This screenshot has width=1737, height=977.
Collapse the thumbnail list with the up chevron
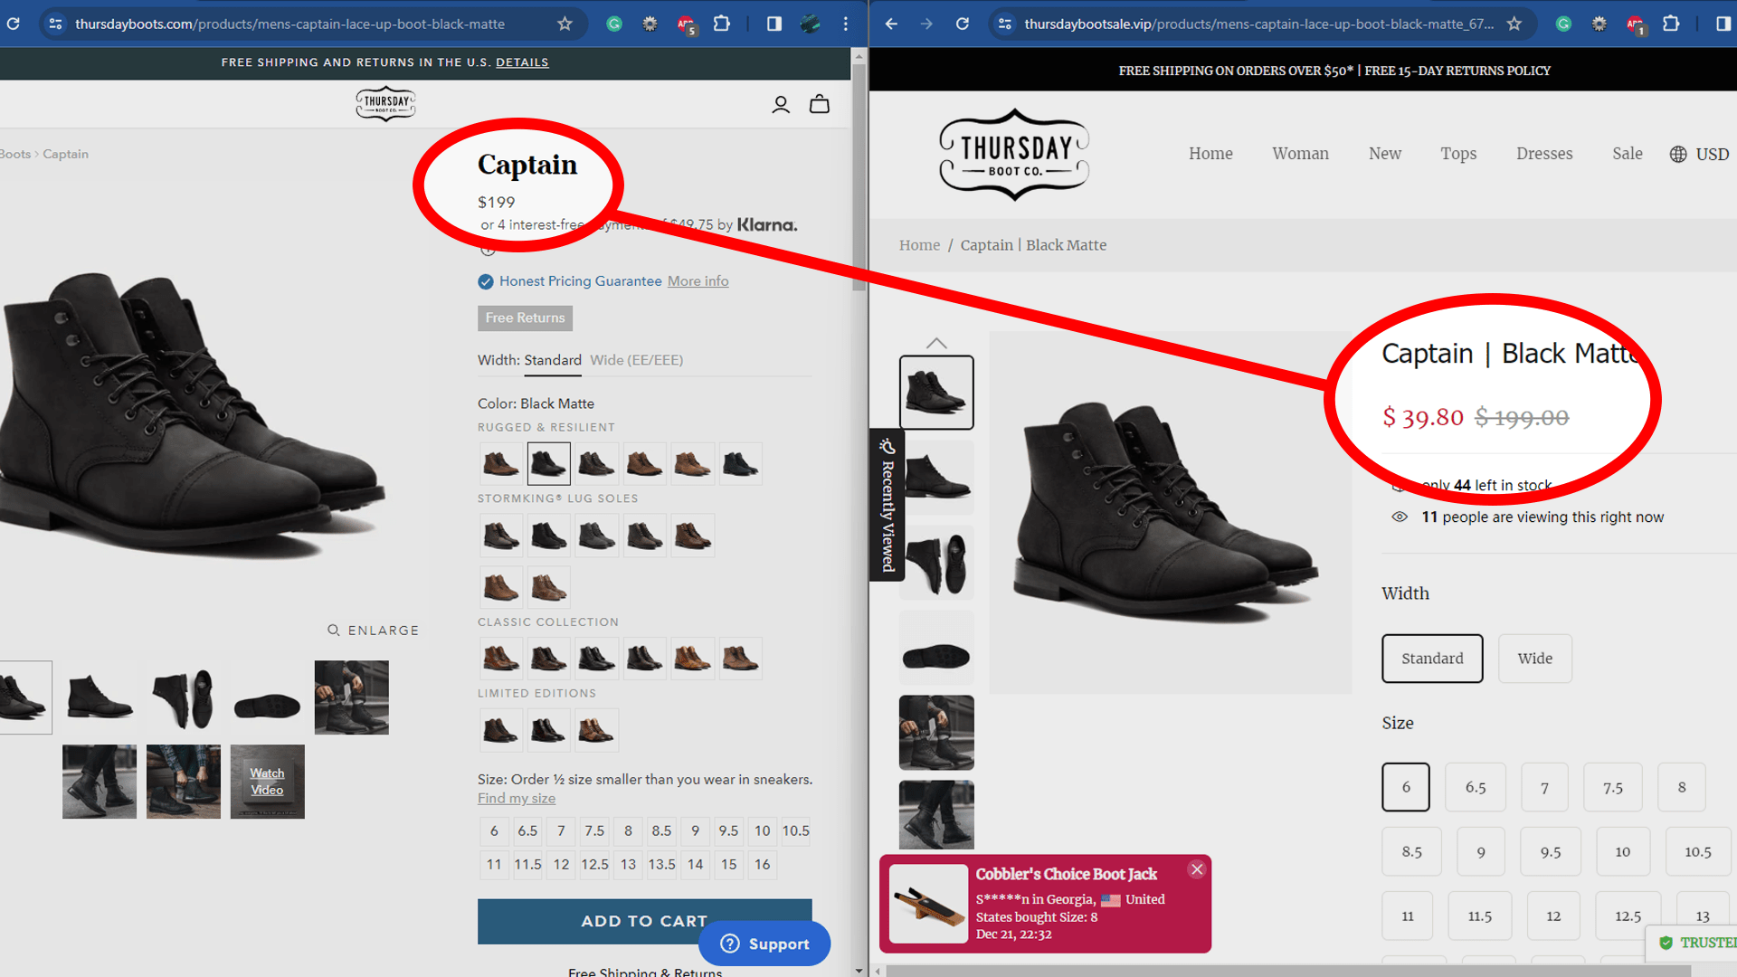[x=936, y=343]
